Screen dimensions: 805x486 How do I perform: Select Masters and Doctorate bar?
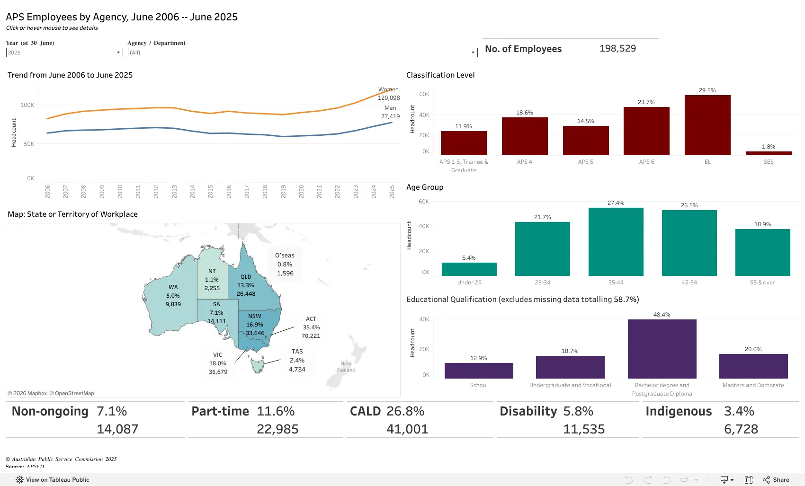pos(753,366)
